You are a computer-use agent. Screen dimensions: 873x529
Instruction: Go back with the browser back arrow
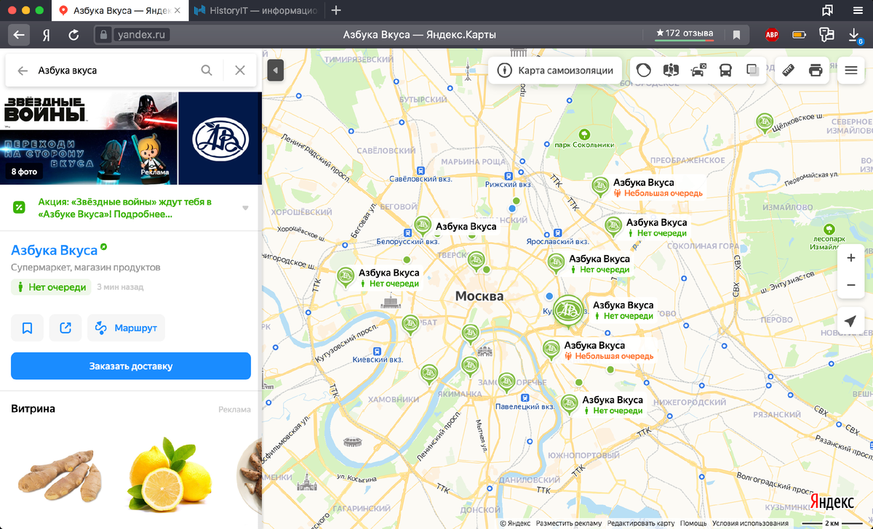pyautogui.click(x=18, y=34)
